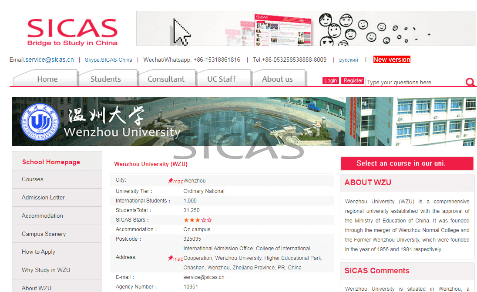Click the Wenzhou city name
Screen dimensions: 477x292
195,181
